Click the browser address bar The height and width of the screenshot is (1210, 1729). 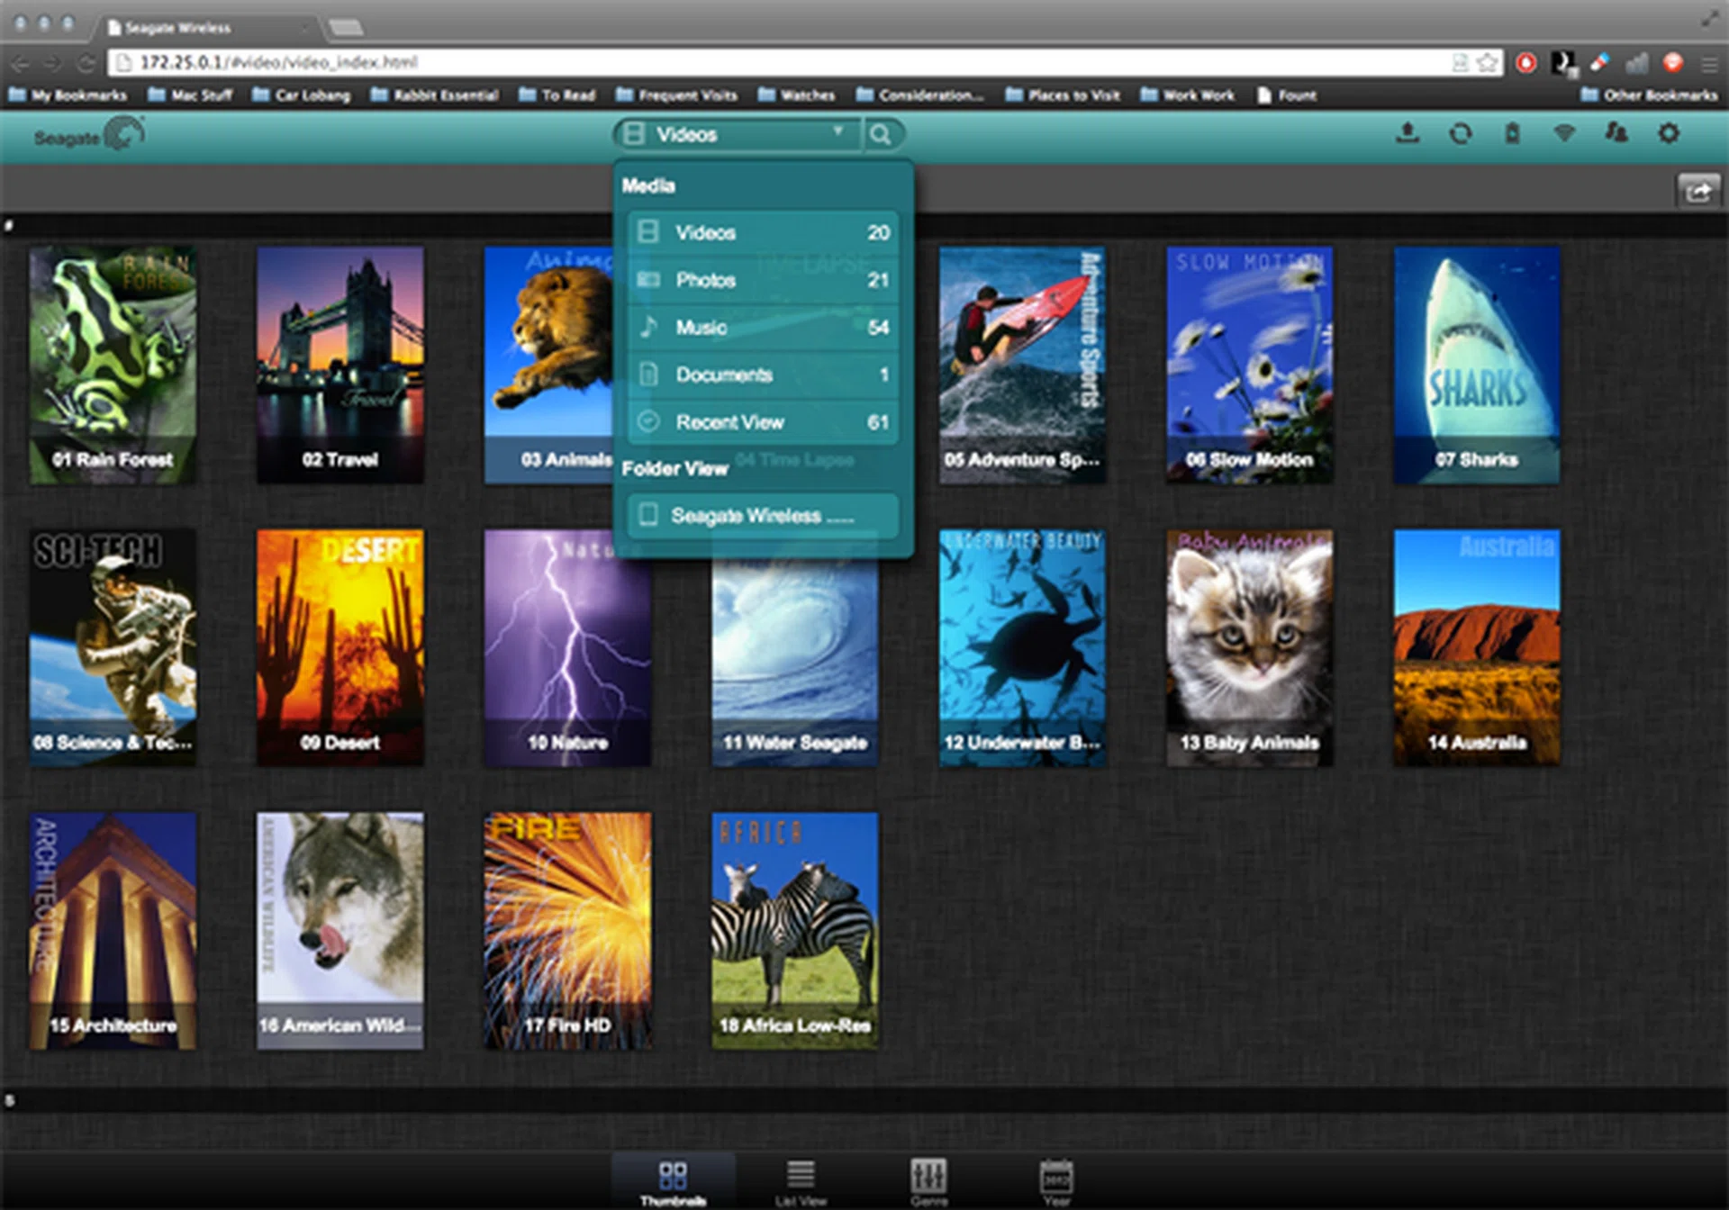pyautogui.click(x=774, y=62)
